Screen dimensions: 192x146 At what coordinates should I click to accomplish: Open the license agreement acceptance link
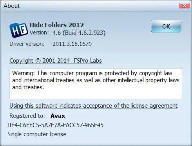(x=93, y=106)
